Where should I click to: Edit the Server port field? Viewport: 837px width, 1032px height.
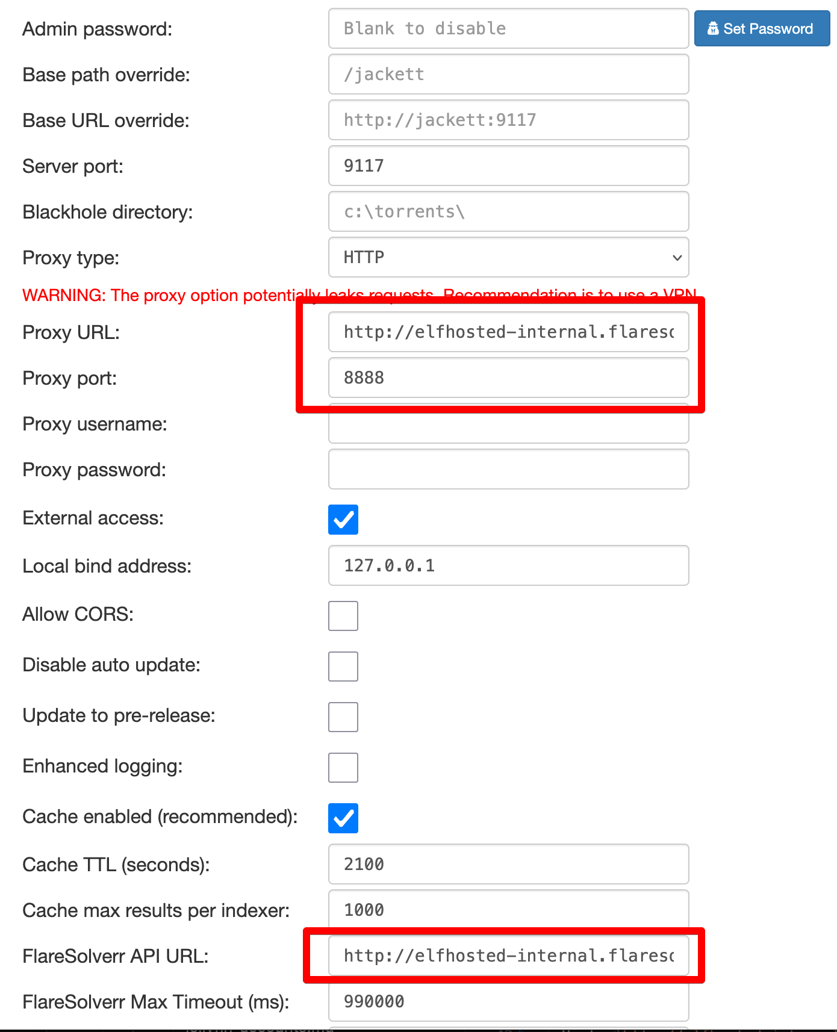point(508,166)
